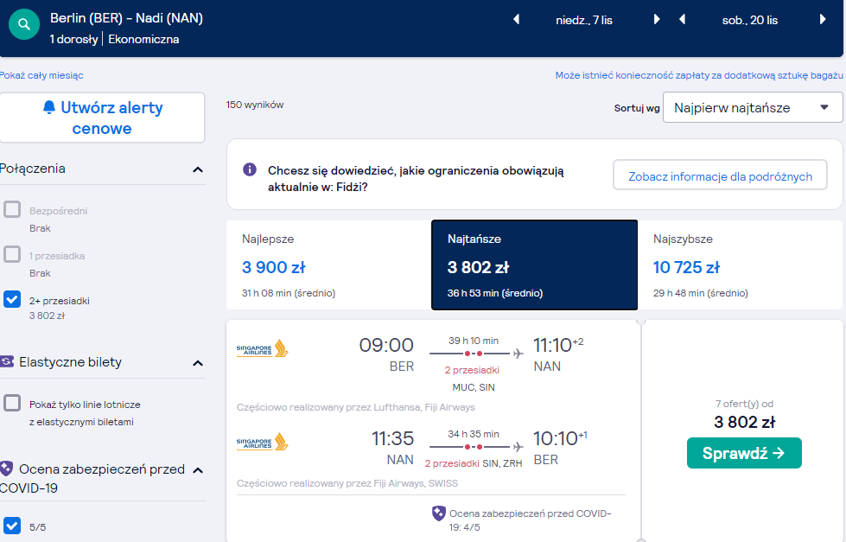Toggle the 5/5 COVID rating checkbox
Viewport: 846px width, 542px height.
pyautogui.click(x=12, y=526)
